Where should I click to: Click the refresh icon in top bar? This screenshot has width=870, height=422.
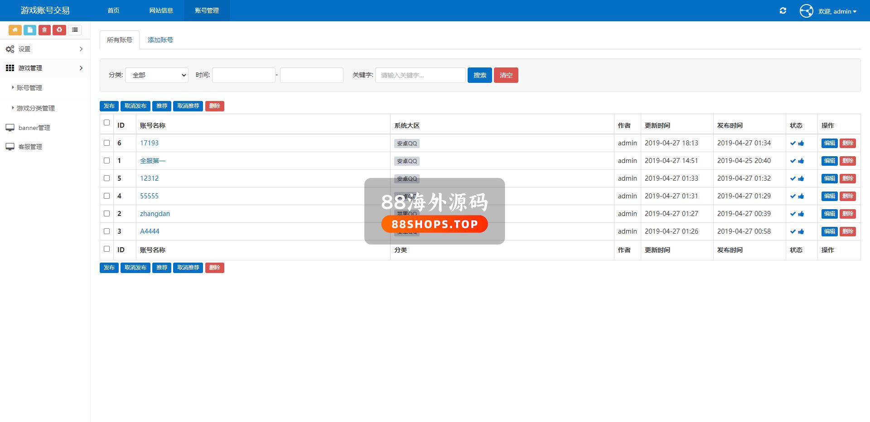783,11
